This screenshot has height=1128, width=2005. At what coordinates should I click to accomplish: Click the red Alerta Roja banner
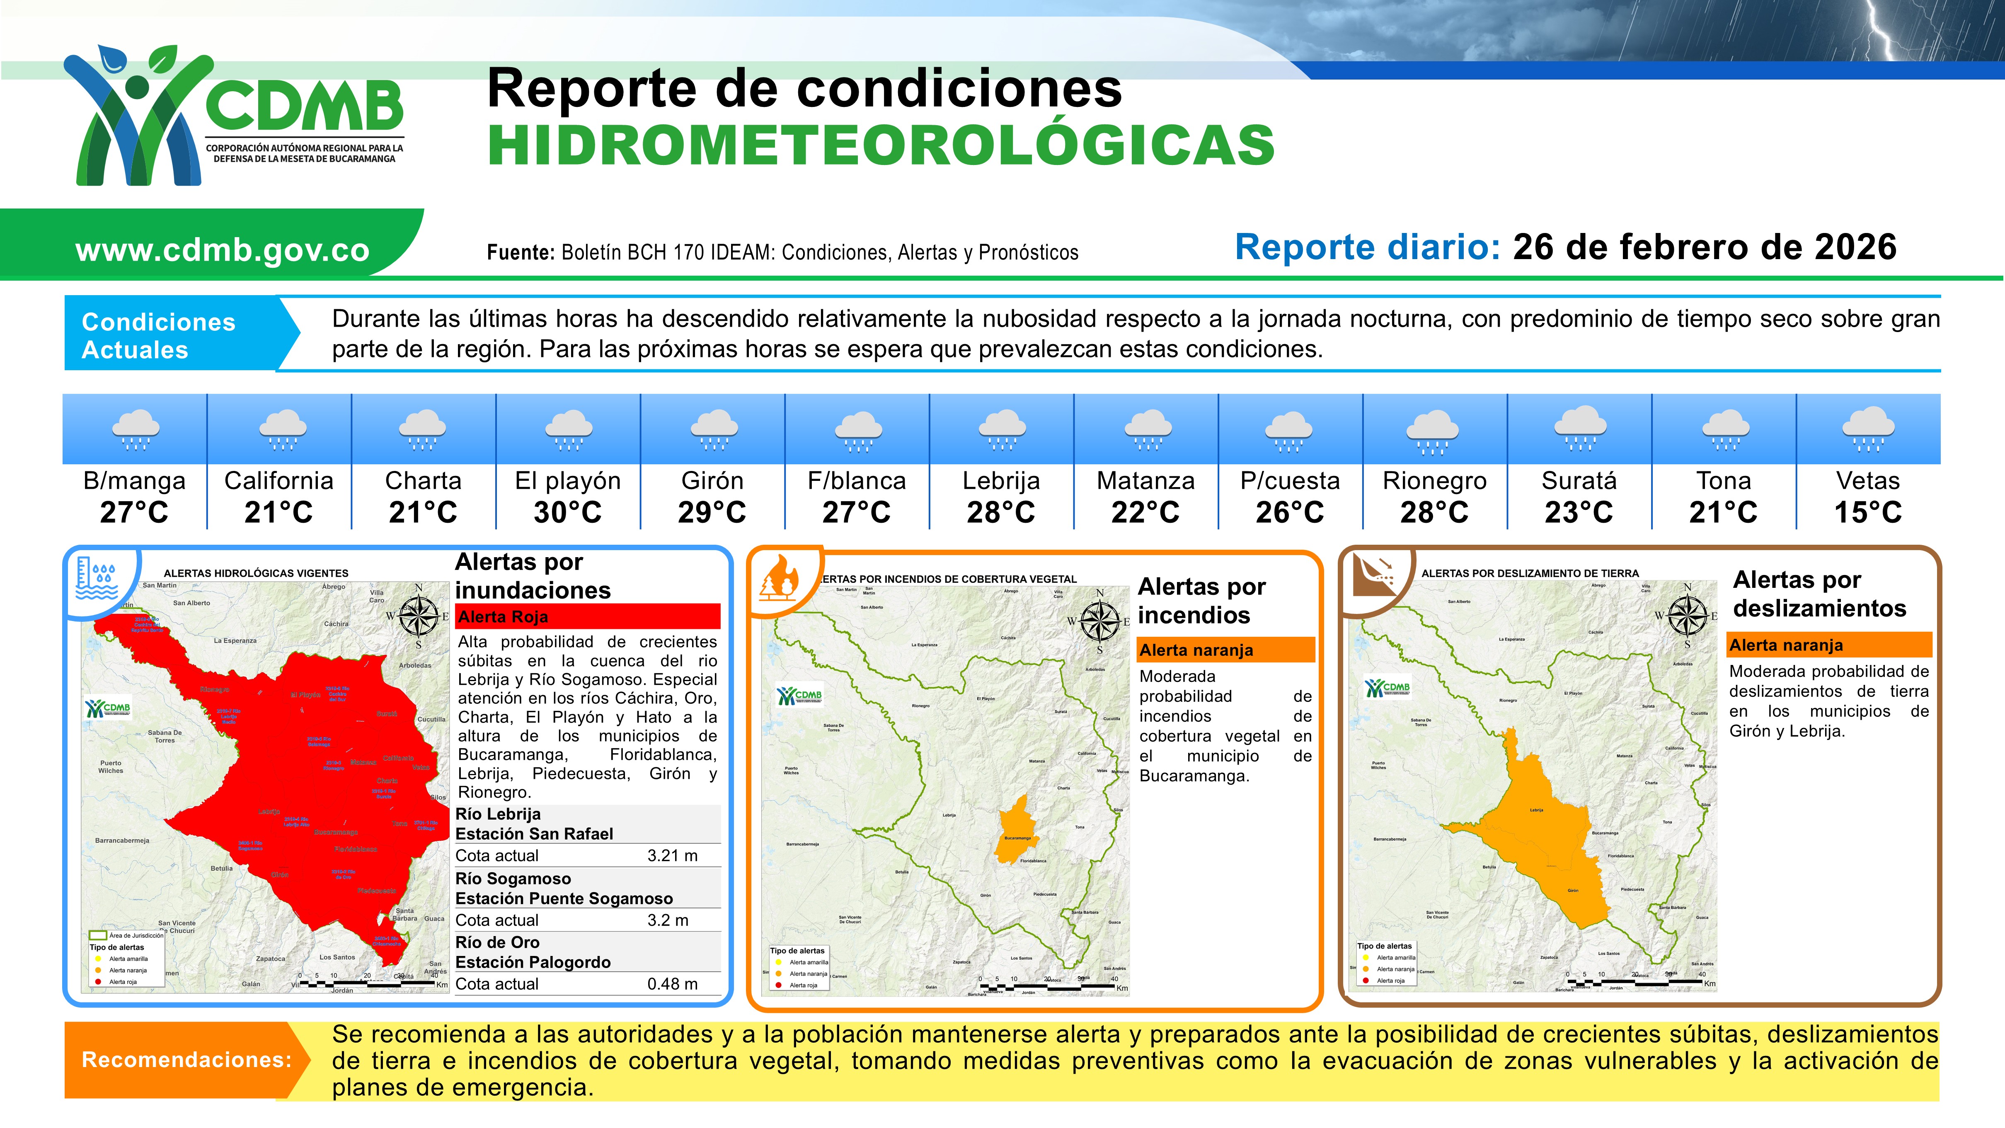tap(587, 616)
